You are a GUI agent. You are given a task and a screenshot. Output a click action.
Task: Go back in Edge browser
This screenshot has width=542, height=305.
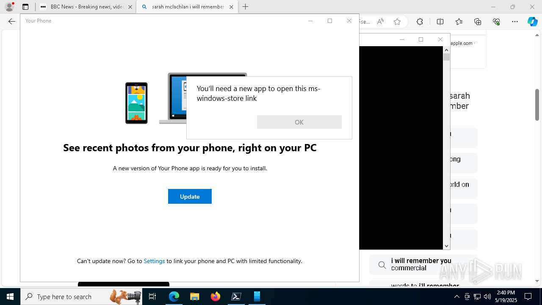point(11,22)
